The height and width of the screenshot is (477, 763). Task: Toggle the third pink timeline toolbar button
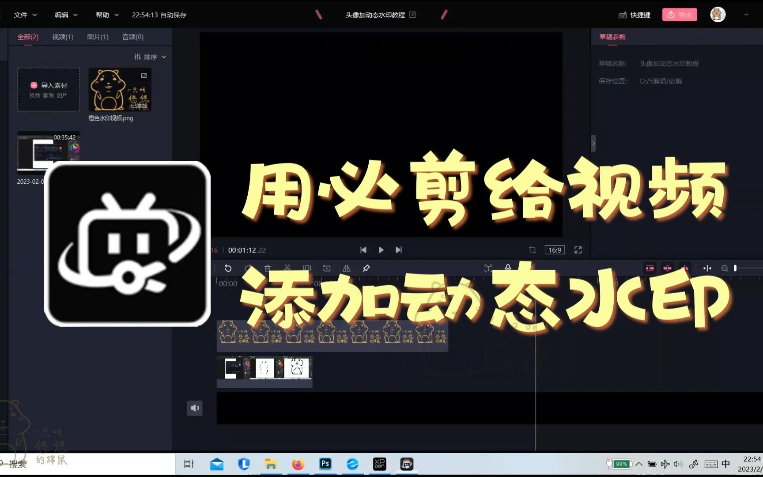[685, 268]
